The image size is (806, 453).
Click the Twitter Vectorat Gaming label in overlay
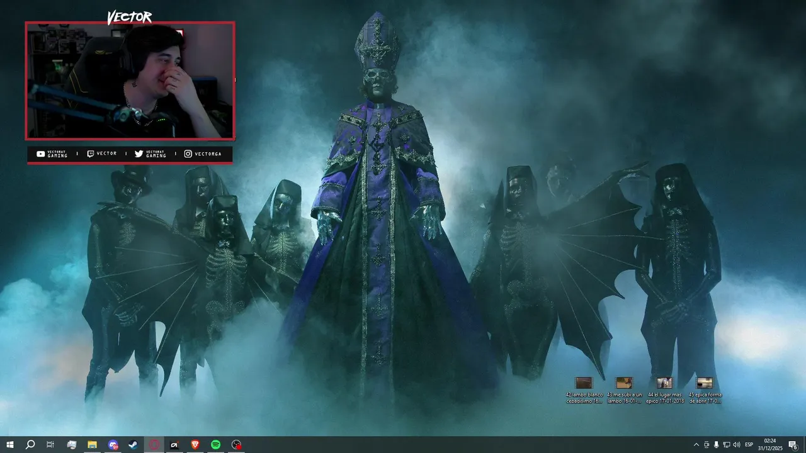(x=150, y=154)
